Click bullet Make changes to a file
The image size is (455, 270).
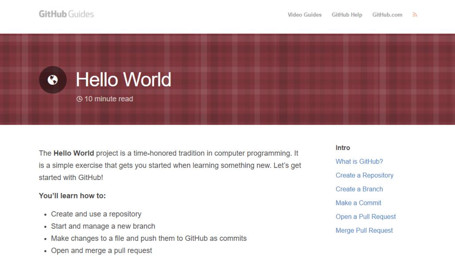point(149,239)
